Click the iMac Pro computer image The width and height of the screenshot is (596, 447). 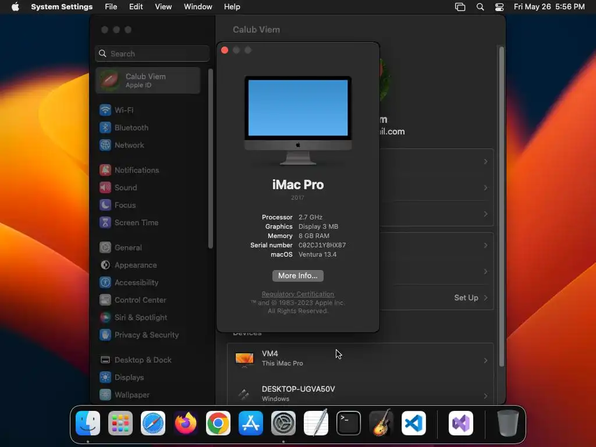click(298, 120)
